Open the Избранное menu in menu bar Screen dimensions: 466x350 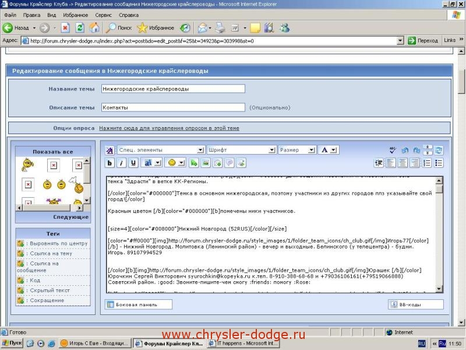pos(75,15)
